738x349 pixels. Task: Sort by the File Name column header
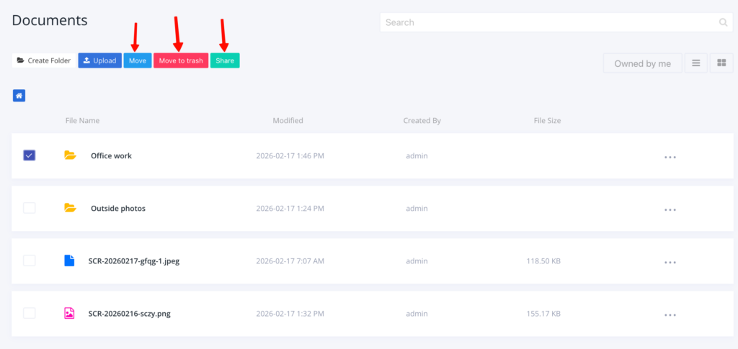82,121
